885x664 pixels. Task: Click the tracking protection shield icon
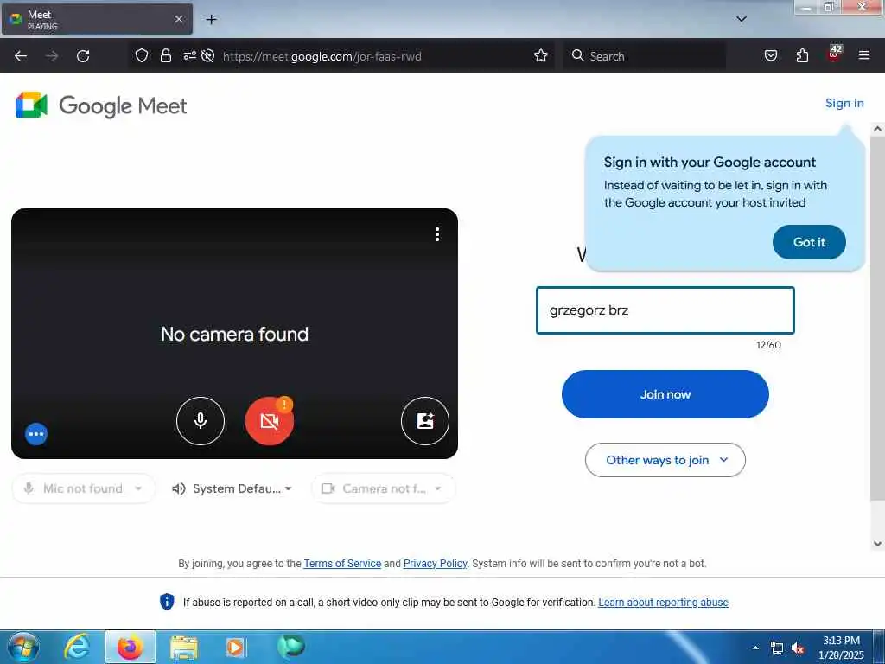[x=142, y=56]
